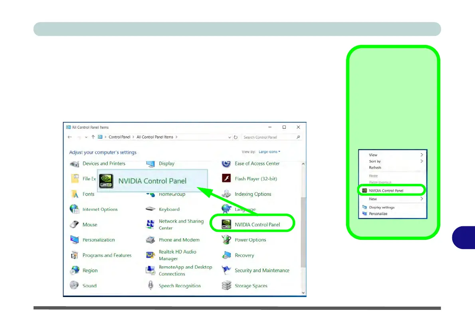Click the refresh button beside address bar
The image size is (475, 335).
click(236, 137)
